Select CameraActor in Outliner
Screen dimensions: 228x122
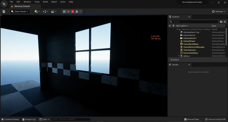click(189, 35)
